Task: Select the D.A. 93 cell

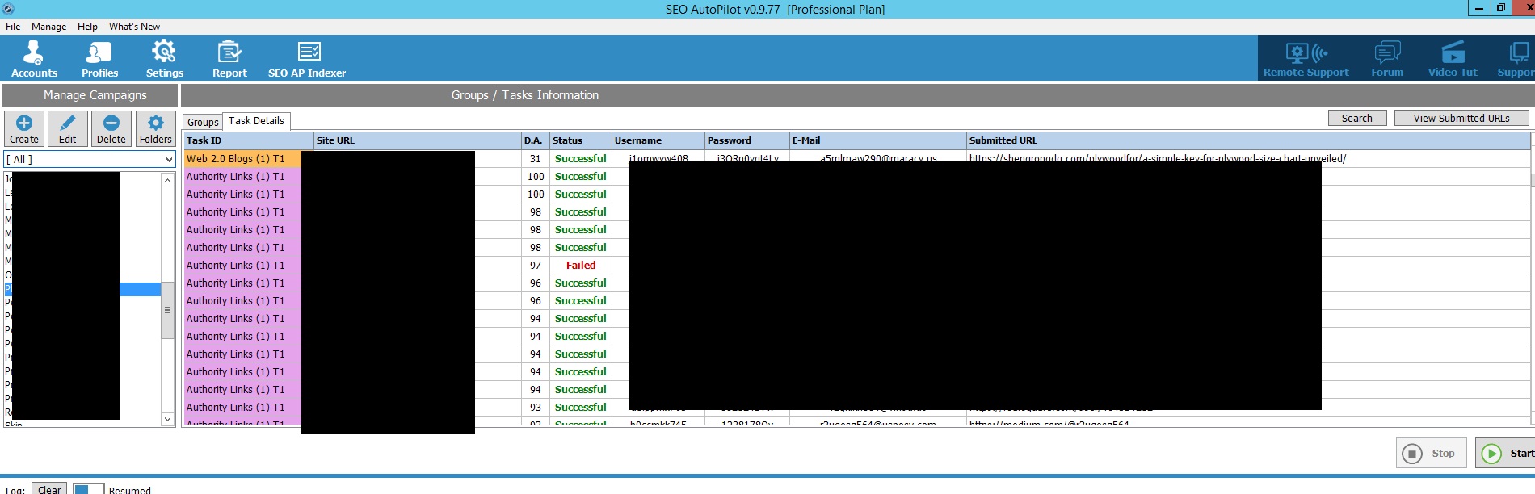Action: click(535, 408)
